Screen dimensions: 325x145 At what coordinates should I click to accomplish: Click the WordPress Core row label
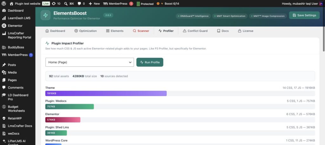pos(56,141)
